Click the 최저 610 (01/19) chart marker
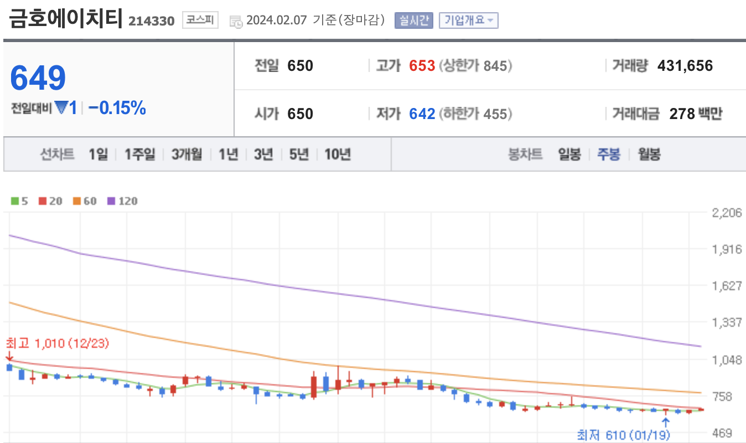 [x=623, y=435]
